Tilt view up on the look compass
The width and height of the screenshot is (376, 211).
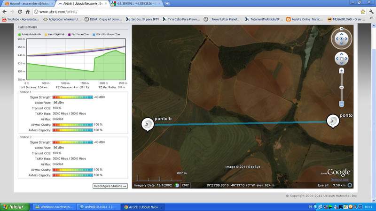(x=342, y=34)
